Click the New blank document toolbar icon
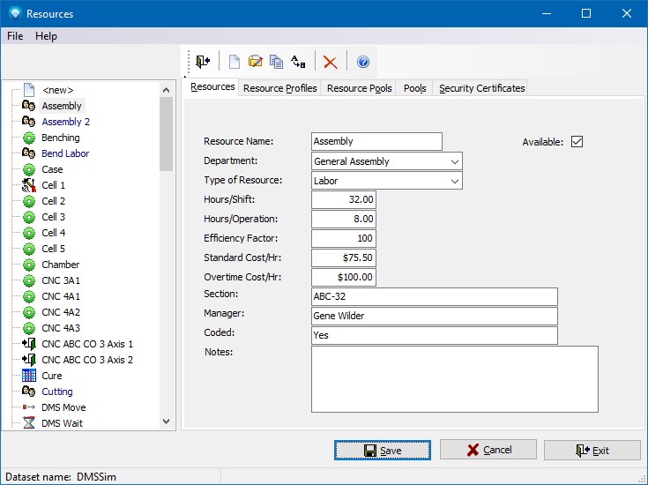 234,62
